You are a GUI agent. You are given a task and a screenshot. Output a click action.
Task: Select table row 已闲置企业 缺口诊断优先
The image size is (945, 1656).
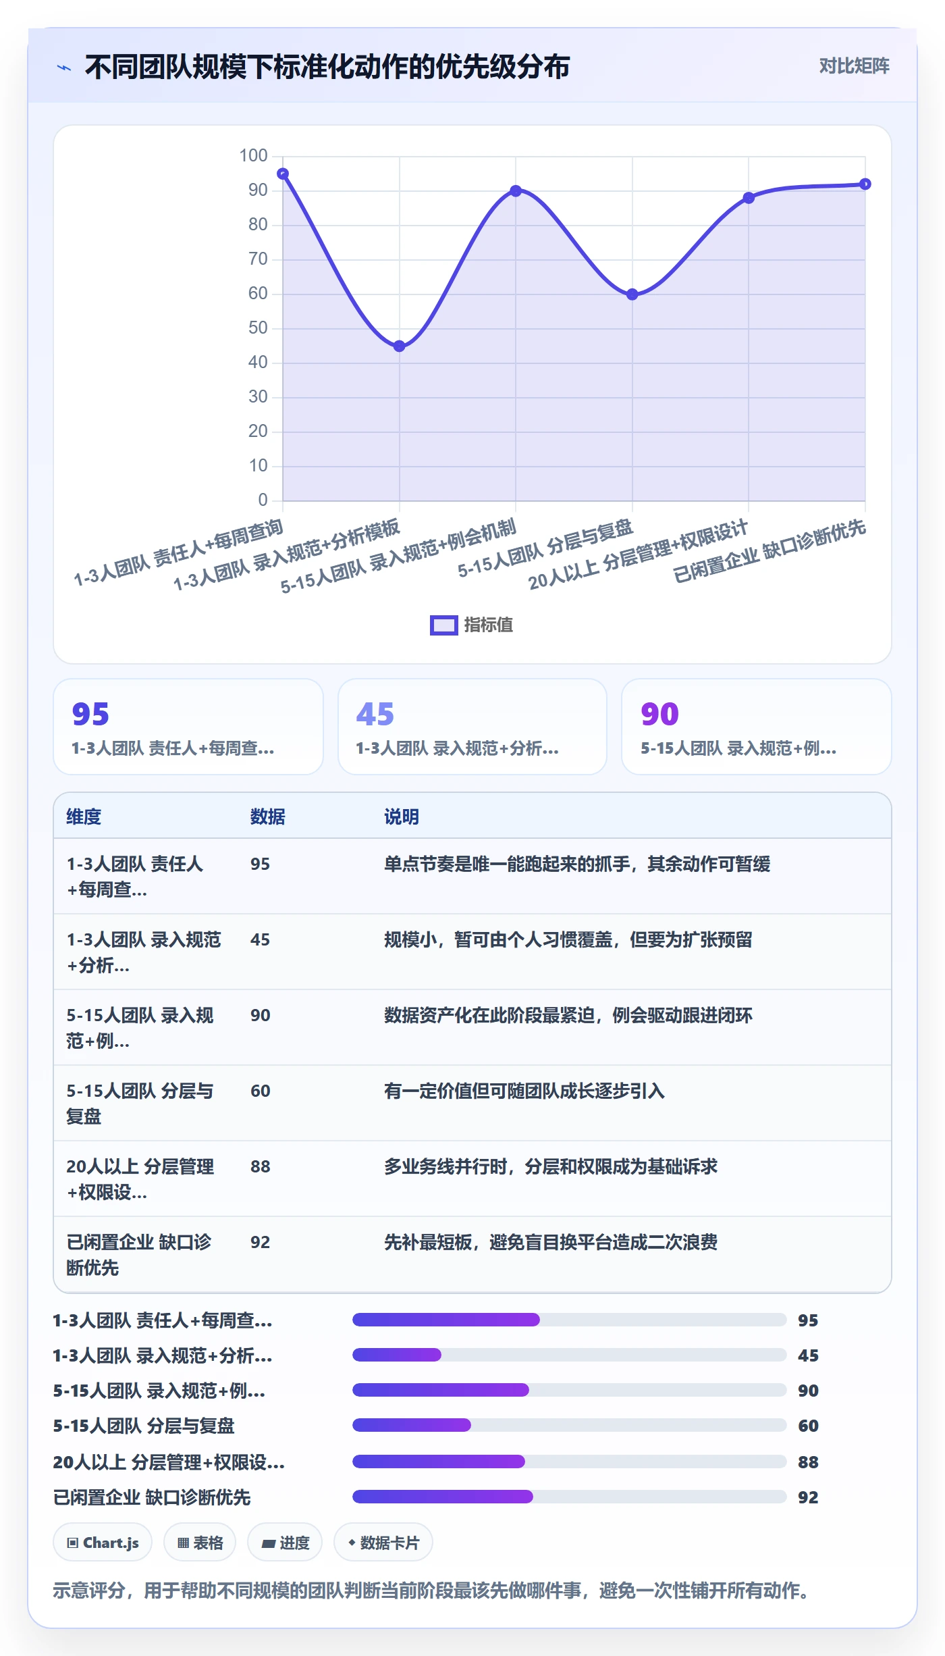click(x=473, y=1255)
